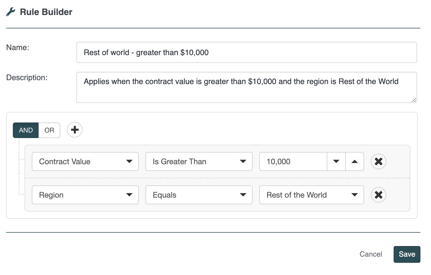This screenshot has height=275, width=431.
Task: Open the Contract Value field dropdown
Action: pyautogui.click(x=85, y=161)
